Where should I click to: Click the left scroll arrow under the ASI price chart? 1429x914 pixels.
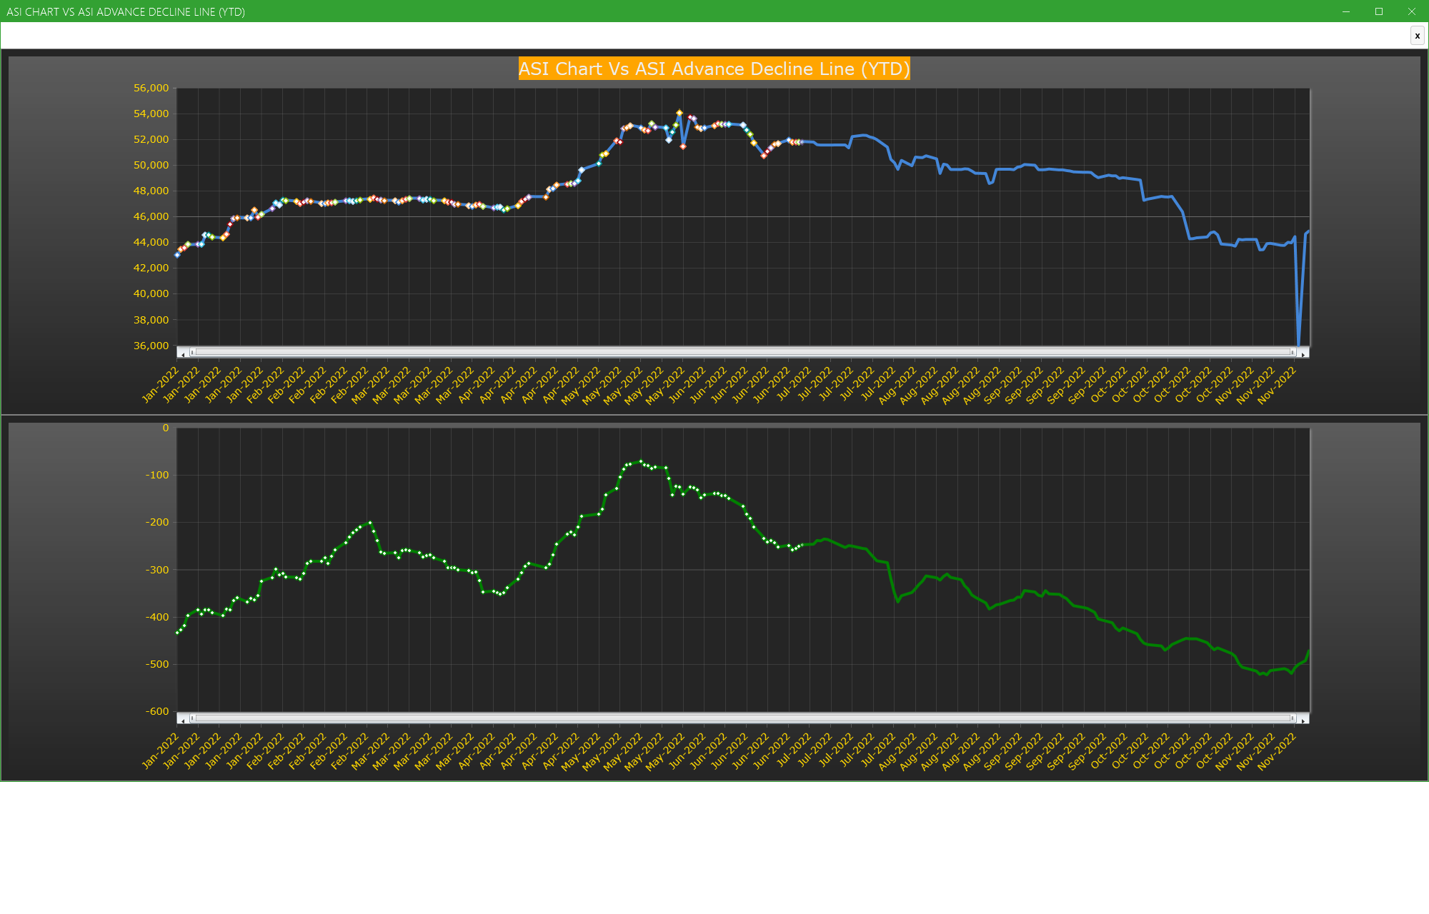[183, 353]
